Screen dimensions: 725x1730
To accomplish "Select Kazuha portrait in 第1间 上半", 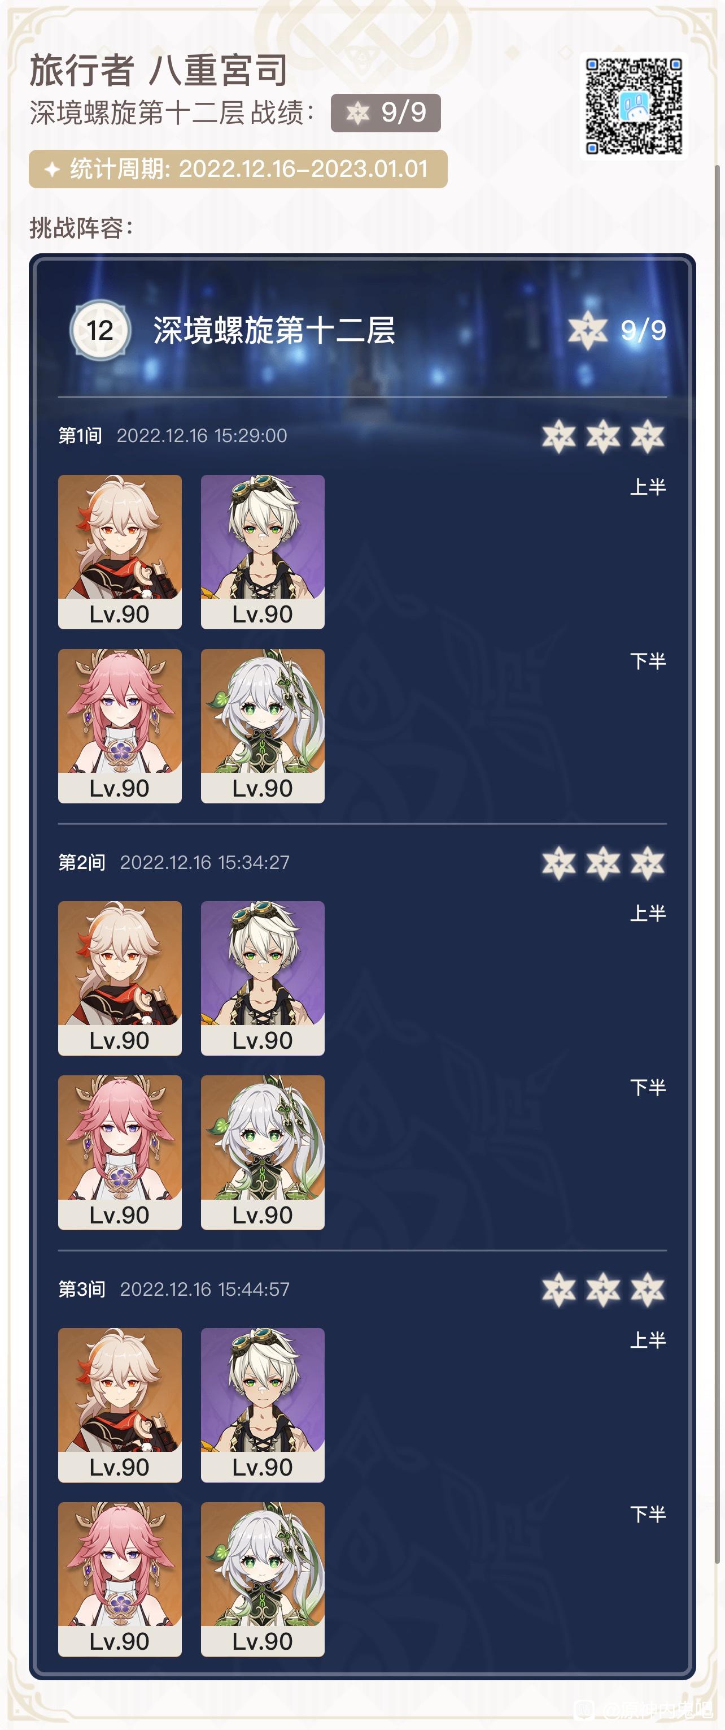I will coord(120,551).
